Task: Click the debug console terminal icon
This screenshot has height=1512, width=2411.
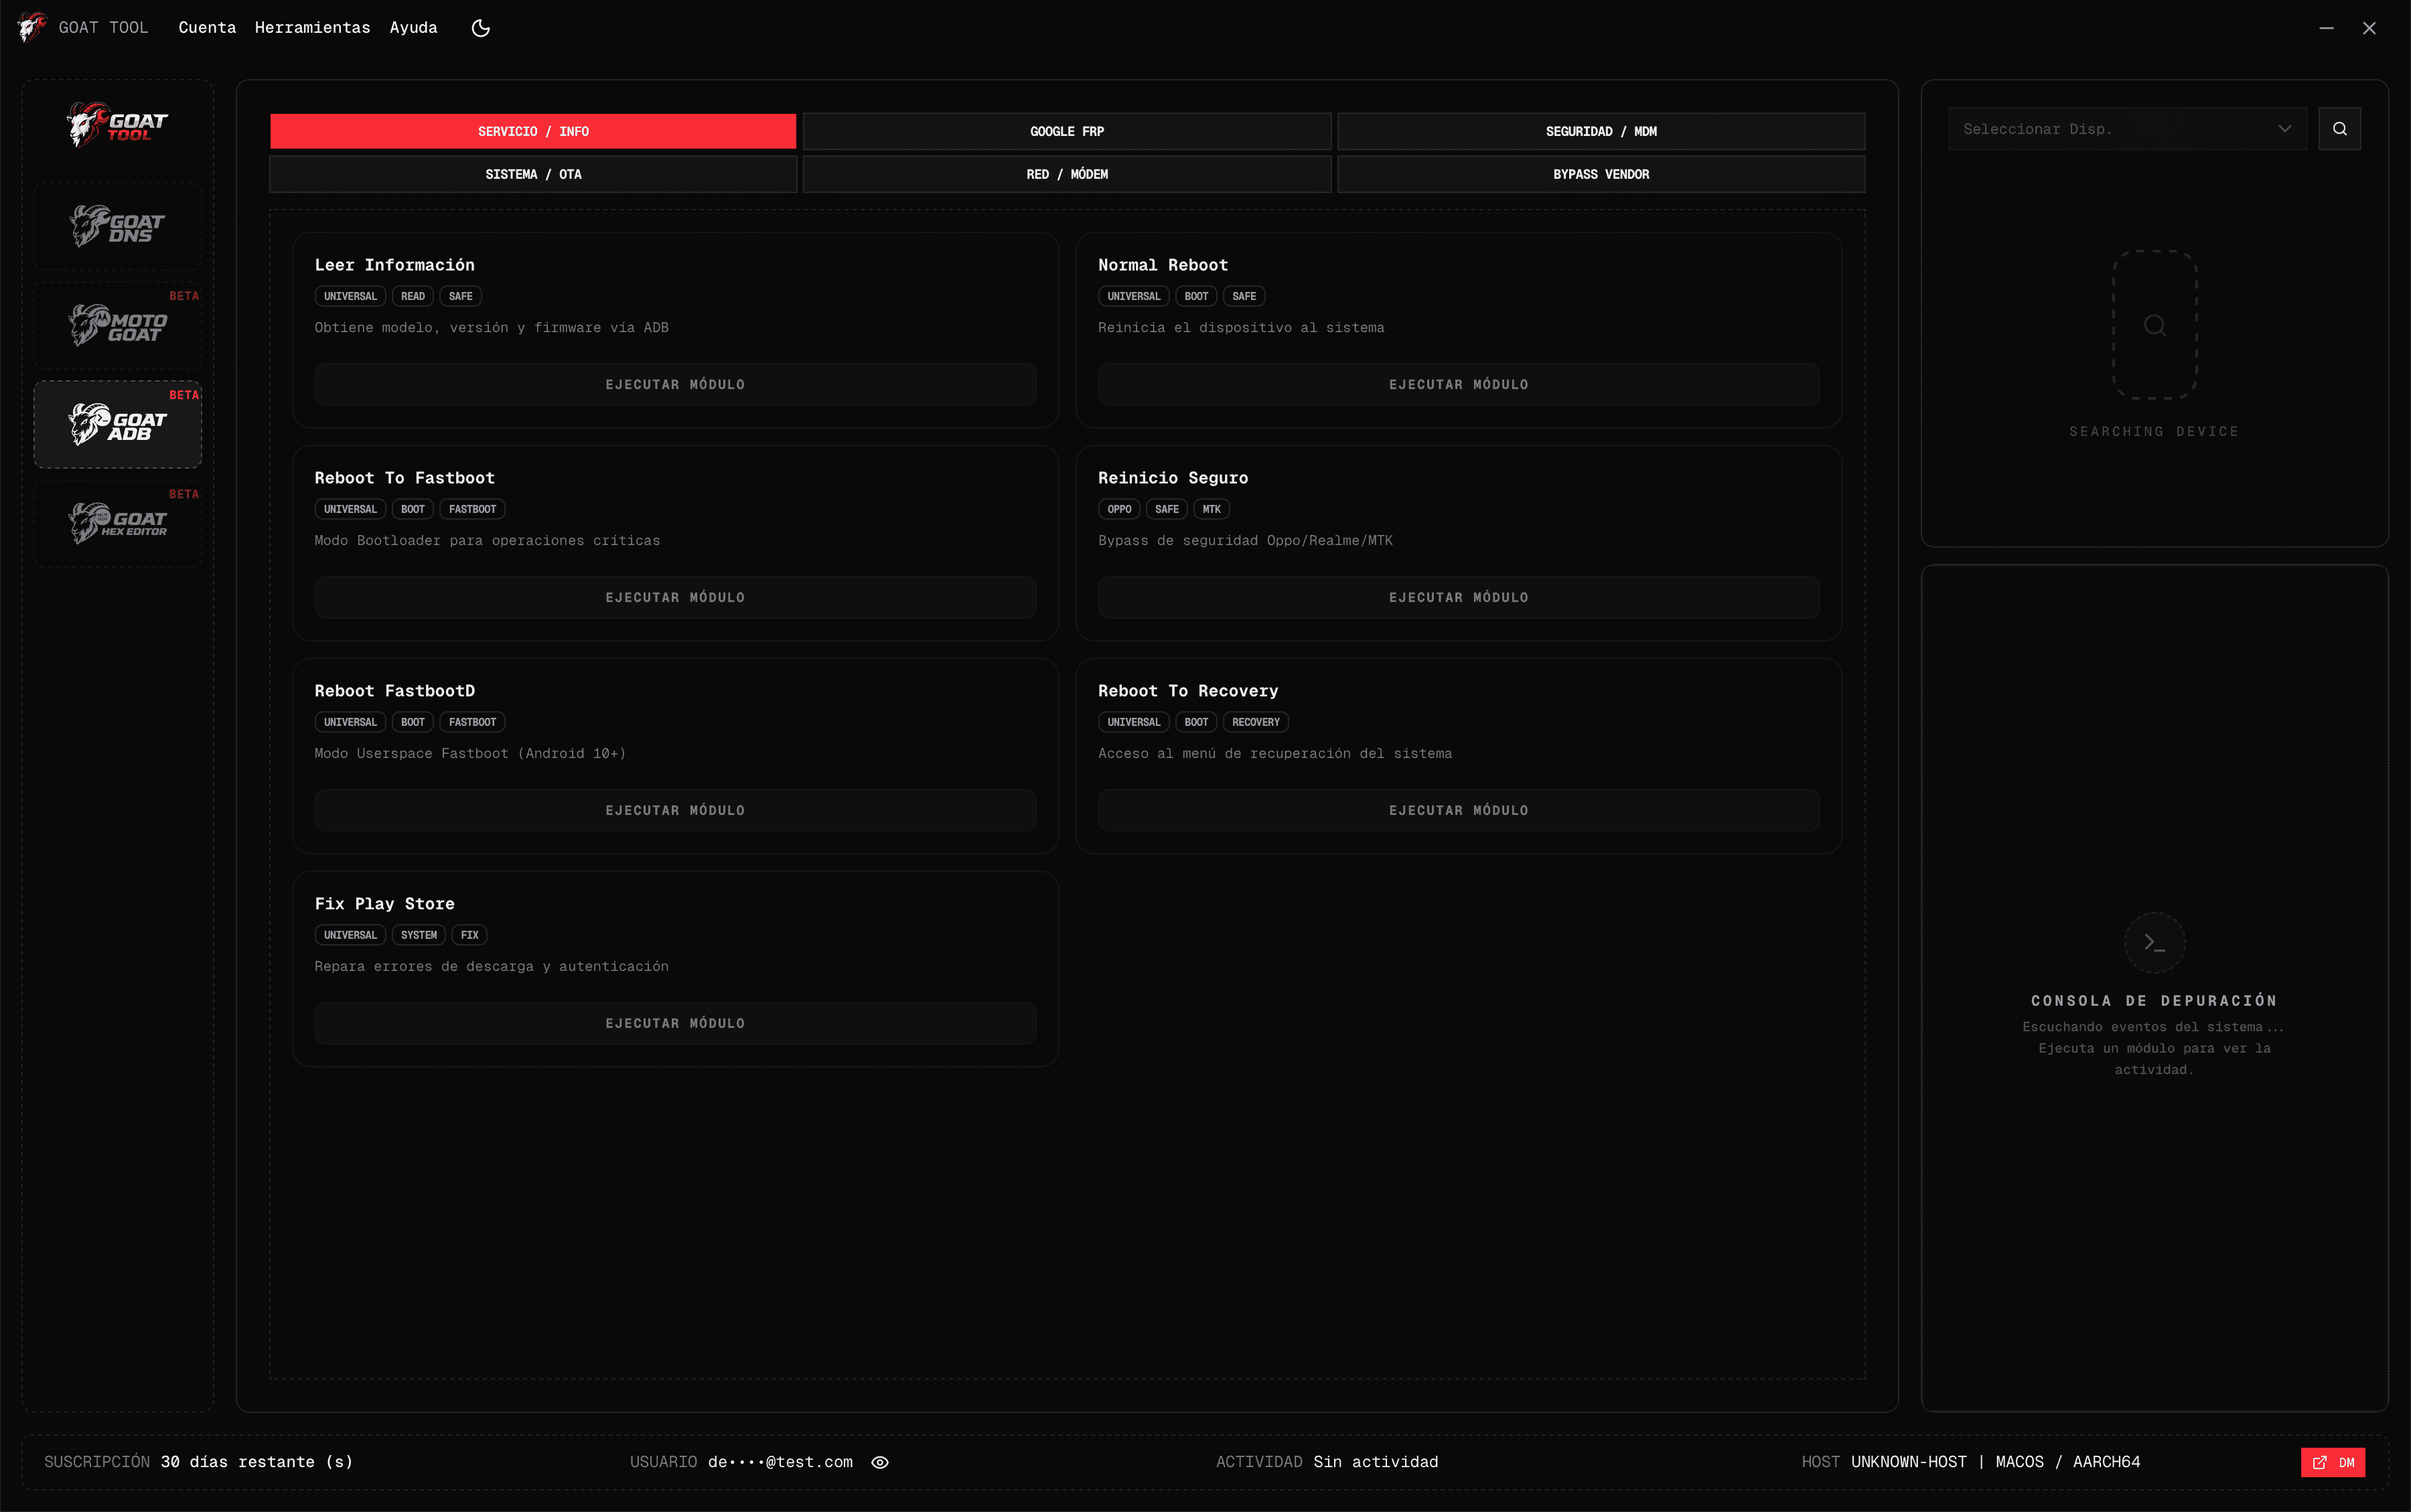Action: point(2154,943)
